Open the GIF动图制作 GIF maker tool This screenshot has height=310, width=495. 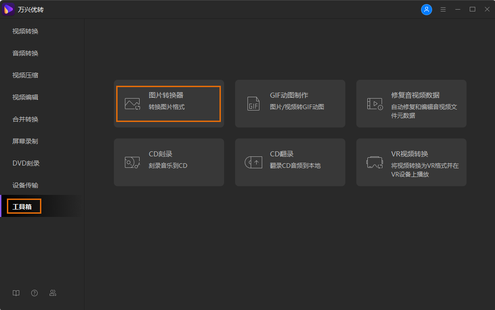pyautogui.click(x=290, y=104)
